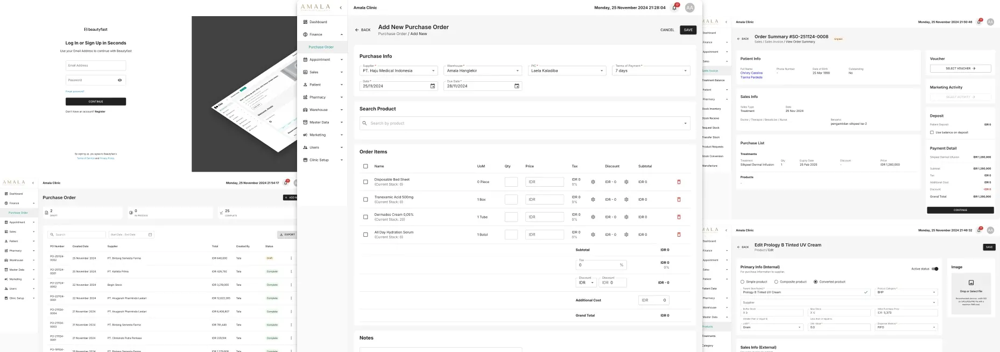
Task: Delete the All Day Hydration Serum order item
Action: pos(679,235)
